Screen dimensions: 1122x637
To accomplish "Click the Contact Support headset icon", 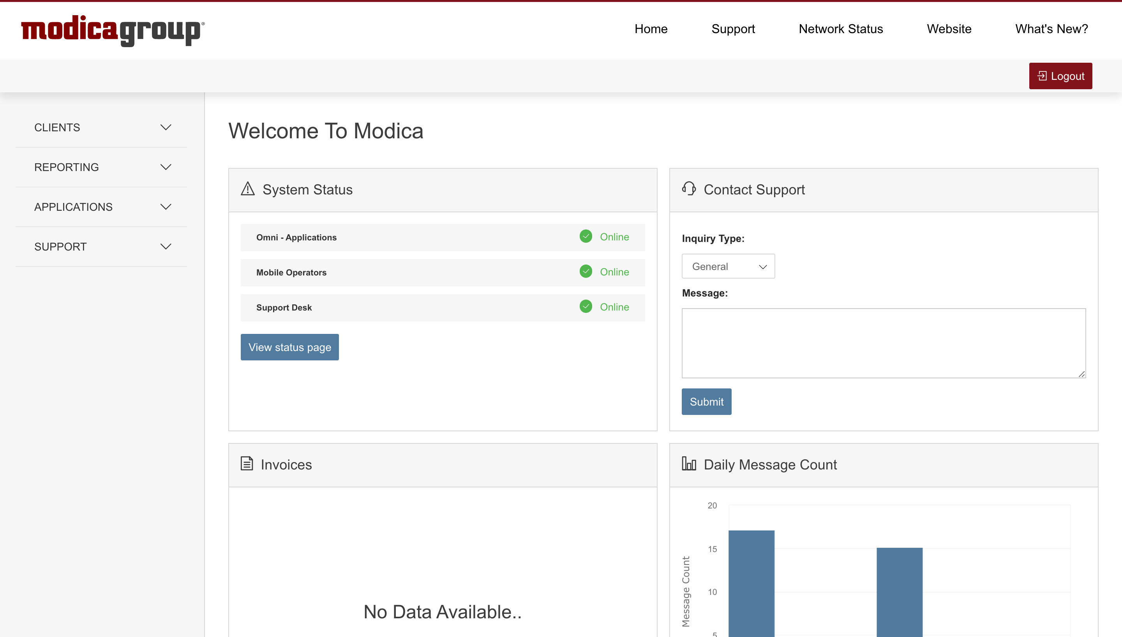I will pos(689,189).
